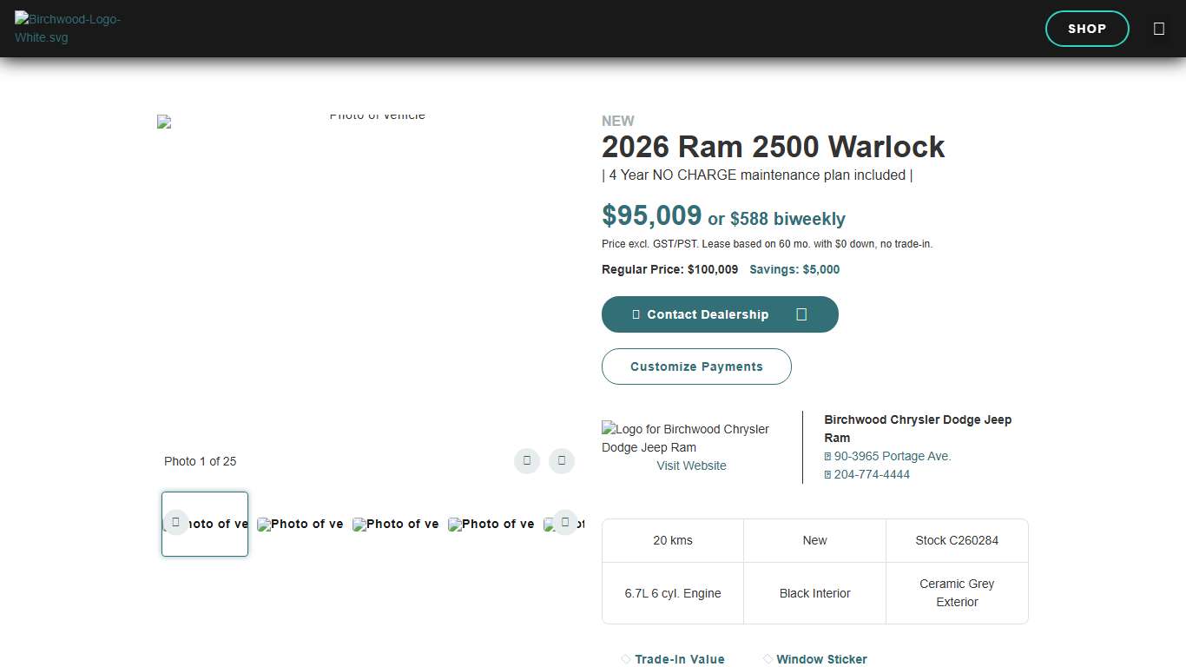
Task: Call the dealership via 204-774-4444 link
Action: [x=872, y=474]
